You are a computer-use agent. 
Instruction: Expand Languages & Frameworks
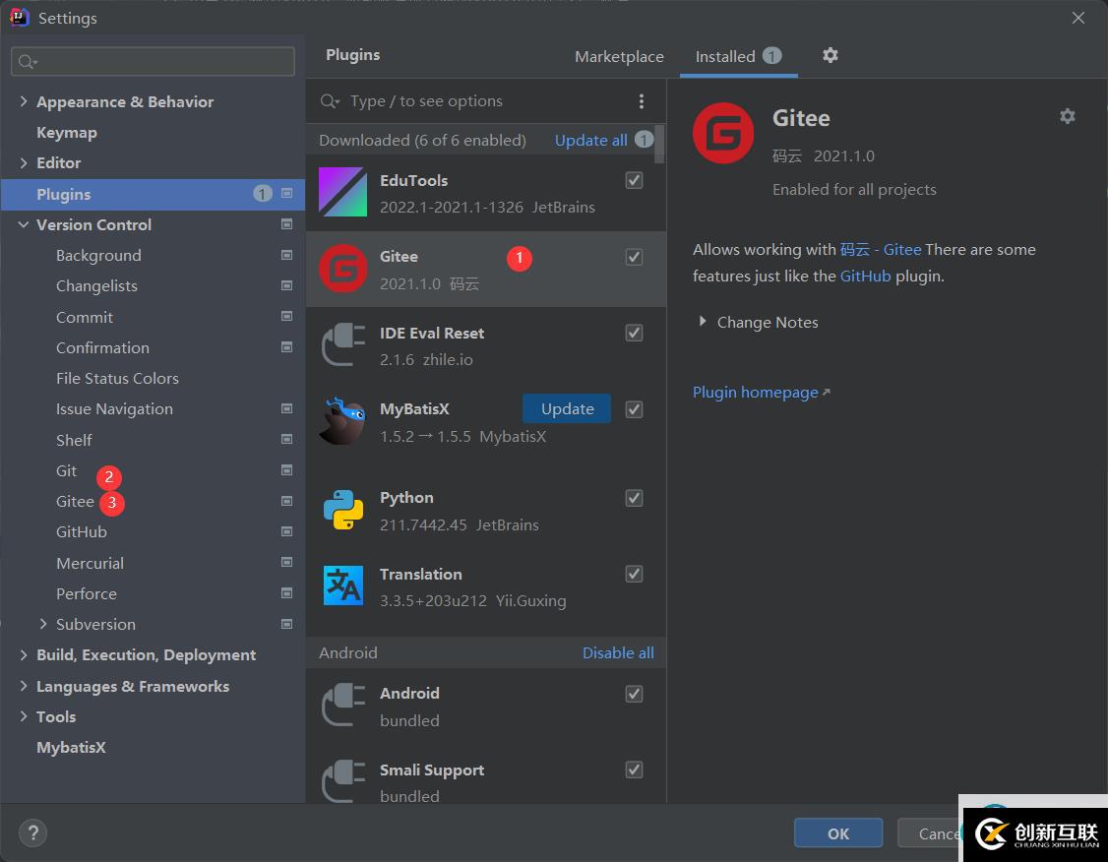tap(24, 685)
